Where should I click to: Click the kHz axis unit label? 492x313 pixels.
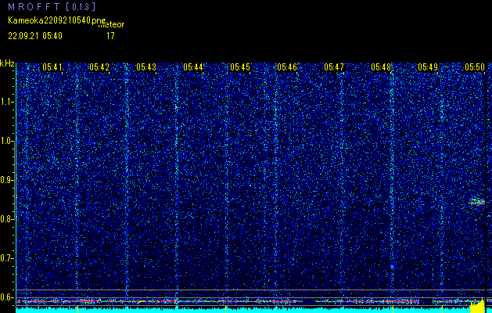[7, 63]
